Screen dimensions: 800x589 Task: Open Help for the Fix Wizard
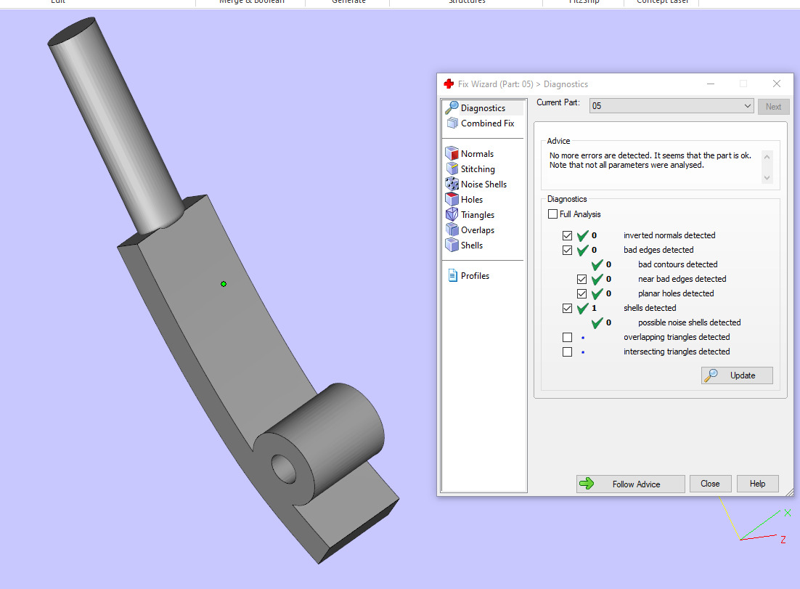click(x=758, y=484)
